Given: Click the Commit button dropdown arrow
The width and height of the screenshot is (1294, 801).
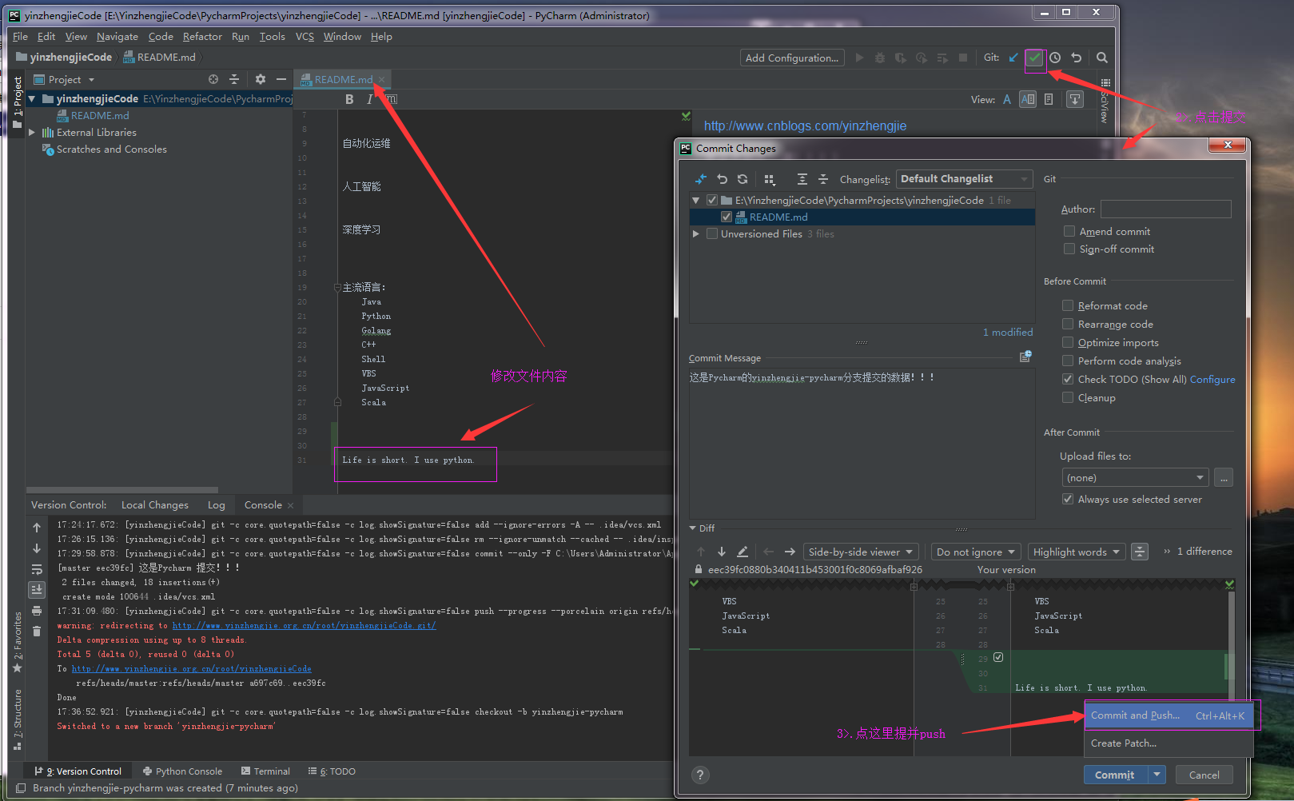Looking at the screenshot, I should [1157, 775].
